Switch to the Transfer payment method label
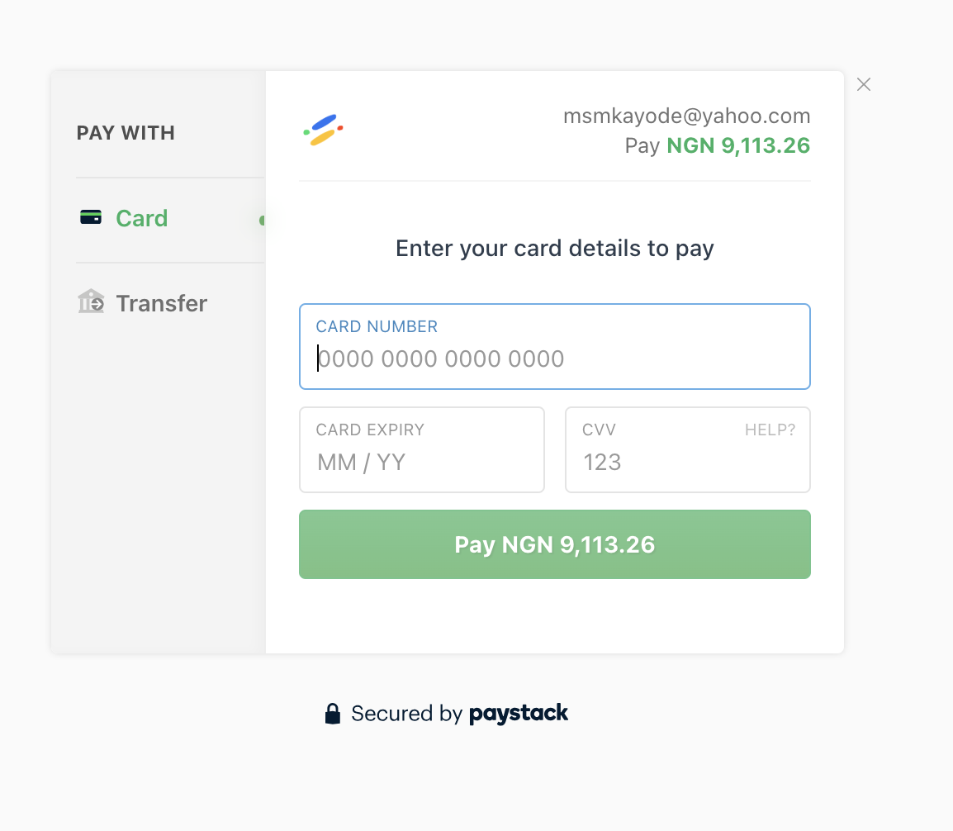 click(x=162, y=303)
